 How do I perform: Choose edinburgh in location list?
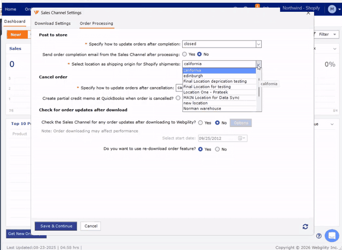pos(219,76)
